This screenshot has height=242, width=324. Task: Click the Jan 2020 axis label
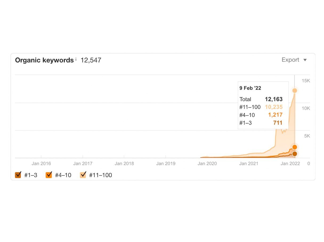pos(207,164)
